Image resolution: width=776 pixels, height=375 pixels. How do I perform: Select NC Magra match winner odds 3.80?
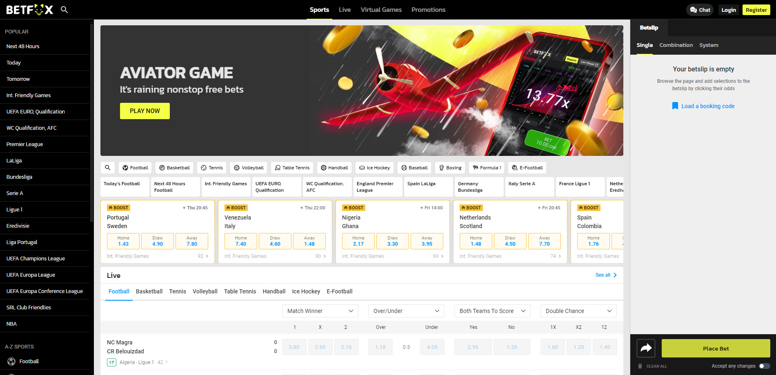[294, 347]
